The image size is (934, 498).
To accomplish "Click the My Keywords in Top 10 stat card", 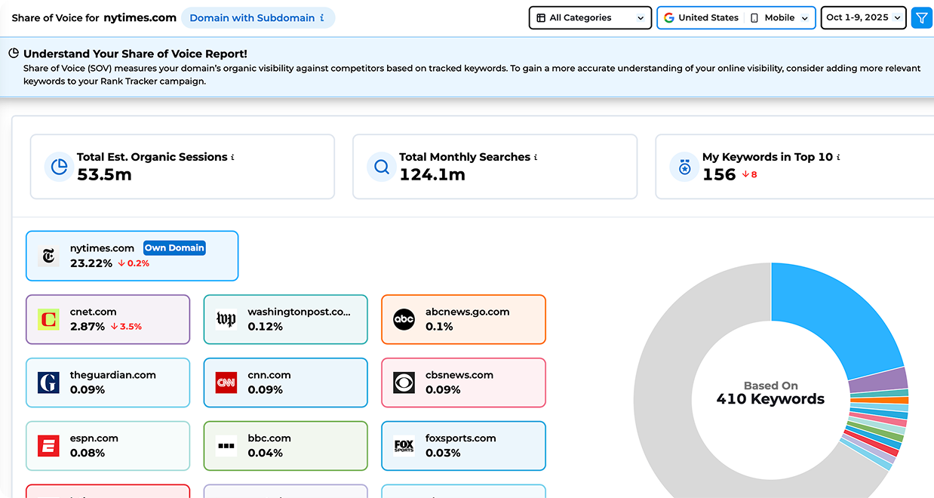I will pyautogui.click(x=792, y=167).
